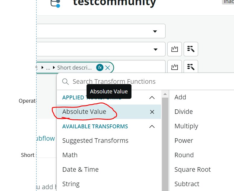Remove the applied Absolute Value transform
234x191 pixels.
pos(152,112)
